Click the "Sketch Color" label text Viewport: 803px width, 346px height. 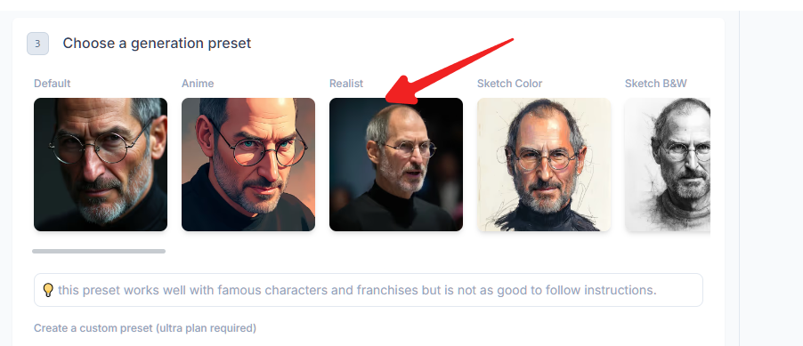(509, 84)
